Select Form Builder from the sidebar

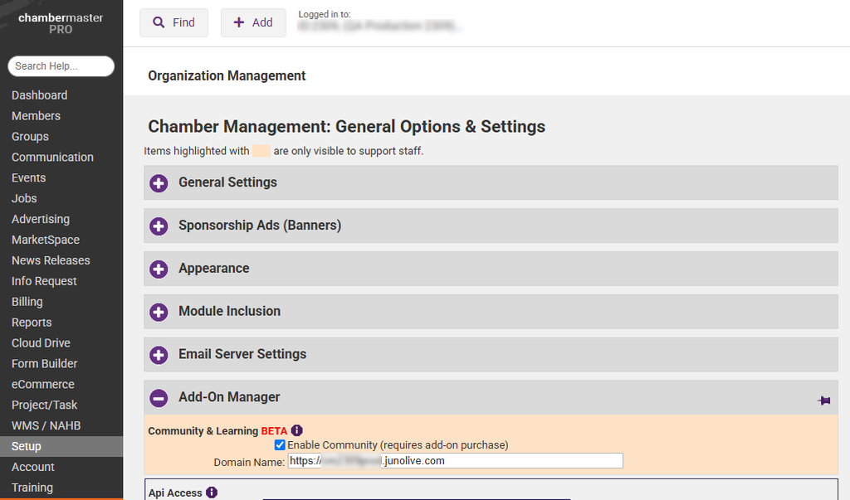44,364
